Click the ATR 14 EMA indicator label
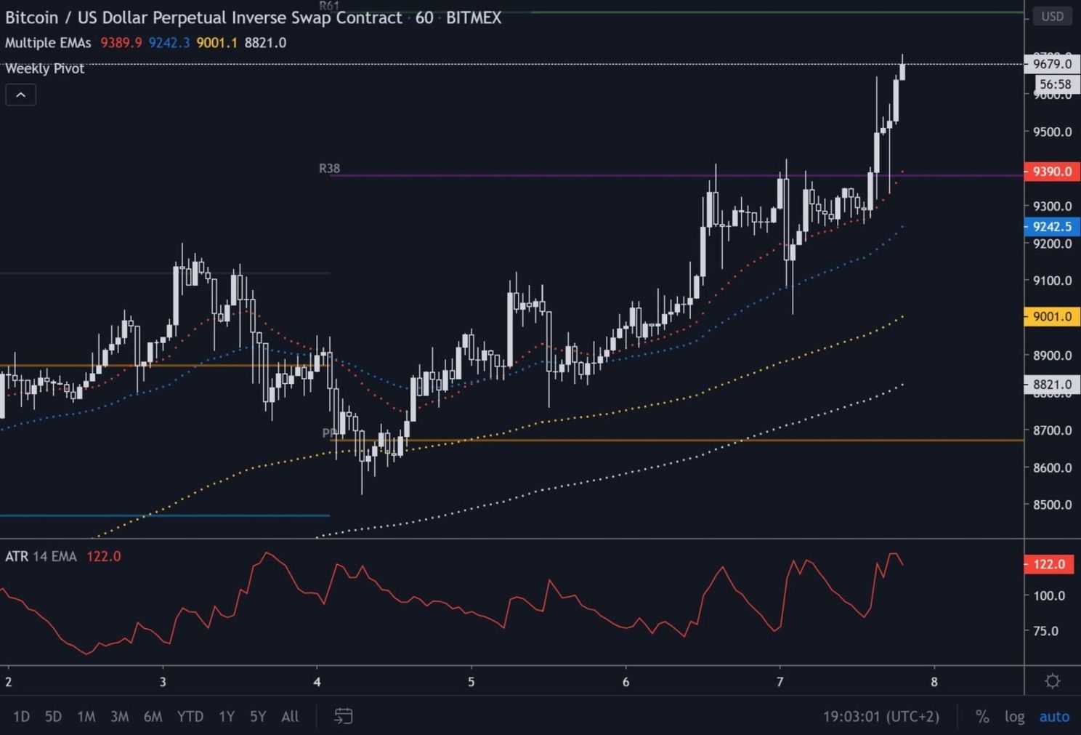Viewport: 1081px width, 735px height. [x=41, y=556]
